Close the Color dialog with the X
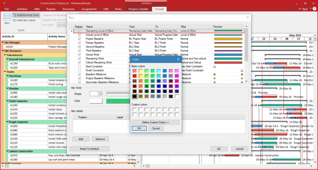 [x=178, y=59]
